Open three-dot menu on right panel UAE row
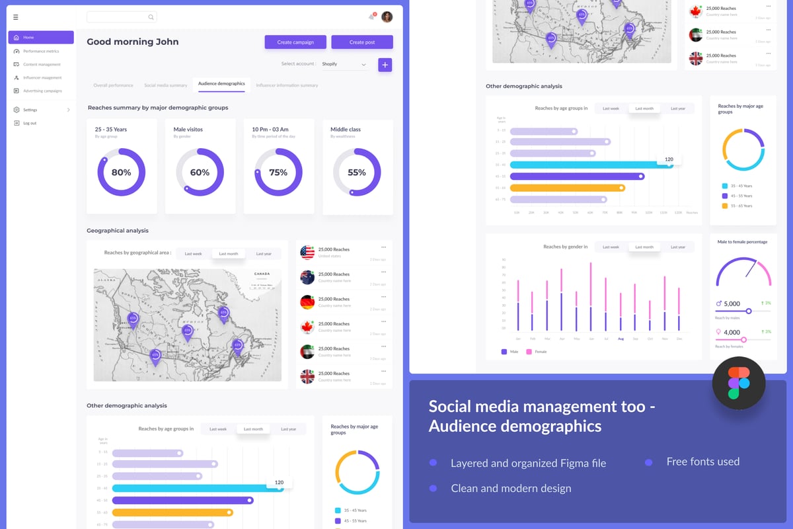This screenshot has width=793, height=529. [x=768, y=29]
